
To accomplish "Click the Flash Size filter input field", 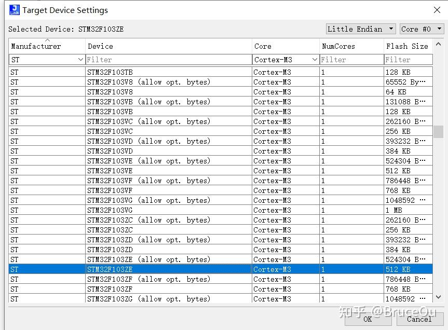I will coord(408,59).
